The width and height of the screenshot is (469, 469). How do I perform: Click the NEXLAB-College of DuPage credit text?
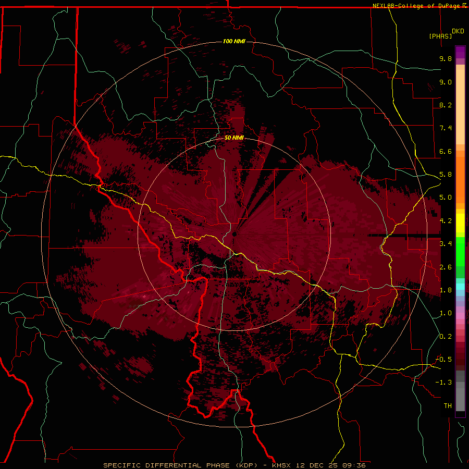click(x=417, y=6)
